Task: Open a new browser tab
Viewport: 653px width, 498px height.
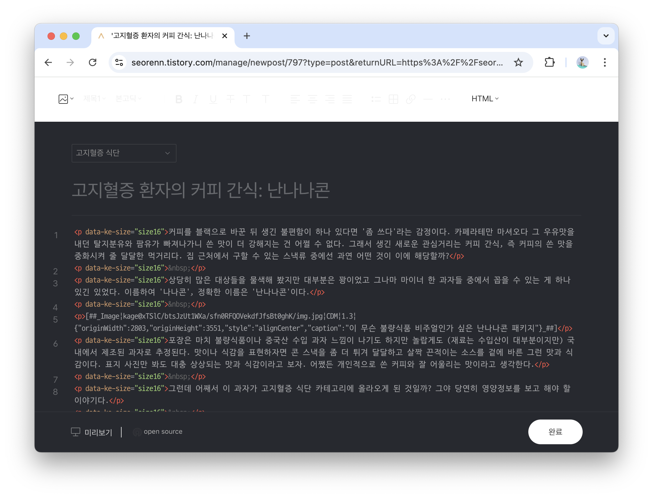Action: tap(247, 36)
